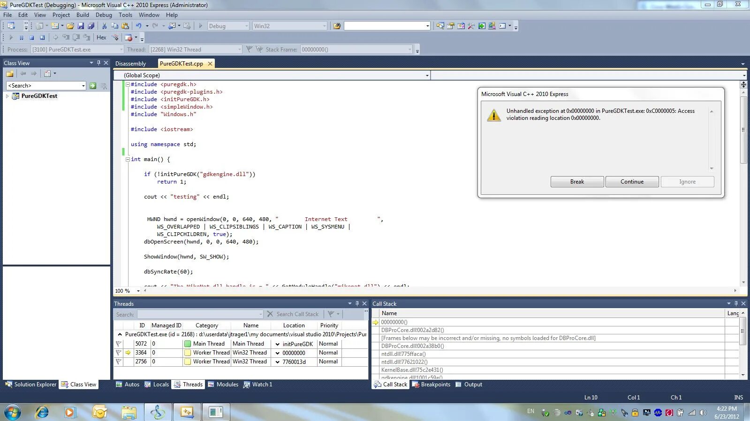
Task: Open the Properties window icon
Action: click(450, 26)
